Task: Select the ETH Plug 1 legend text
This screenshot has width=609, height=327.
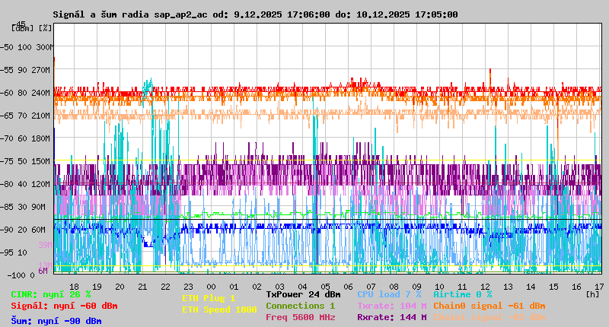Action: 209,299
